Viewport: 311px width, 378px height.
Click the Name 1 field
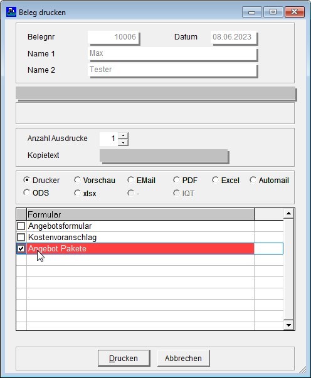[x=172, y=53]
